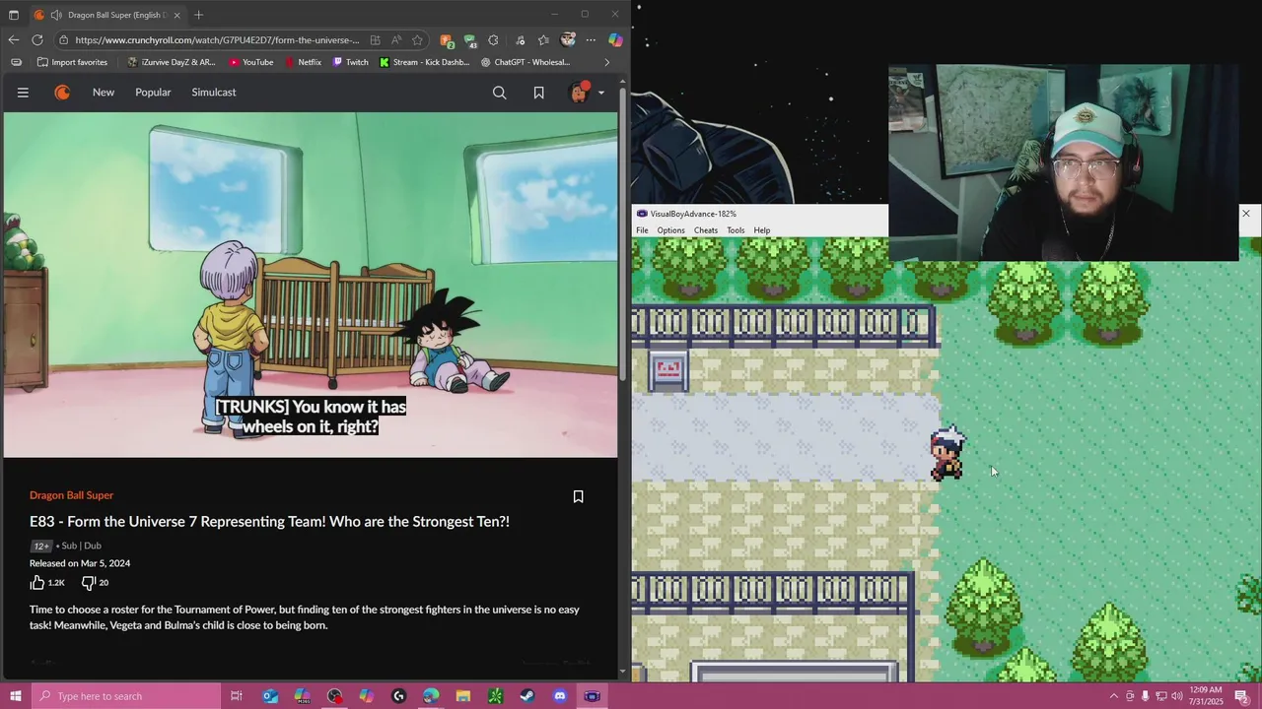
Task: Click the Crunchyroll logo icon
Action: point(62,93)
